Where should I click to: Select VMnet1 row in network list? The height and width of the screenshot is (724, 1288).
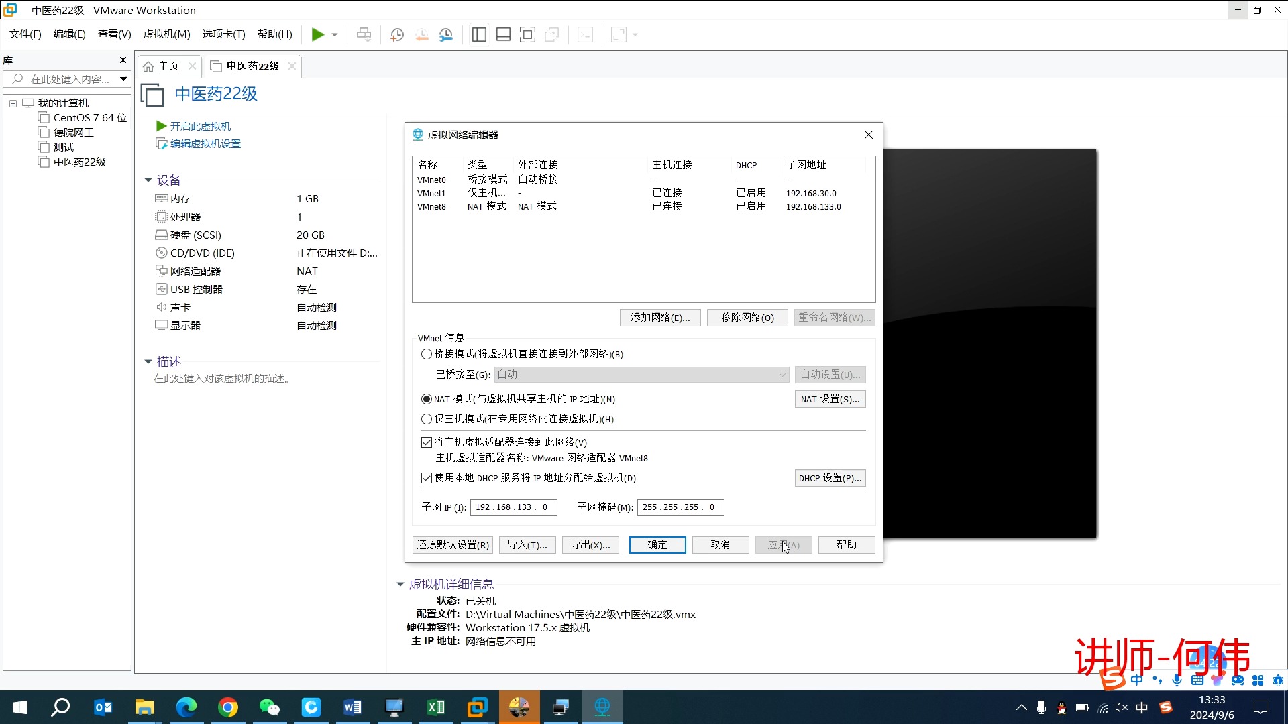tap(643, 193)
